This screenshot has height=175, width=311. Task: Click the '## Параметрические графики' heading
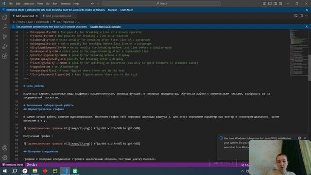[x=44, y=109]
